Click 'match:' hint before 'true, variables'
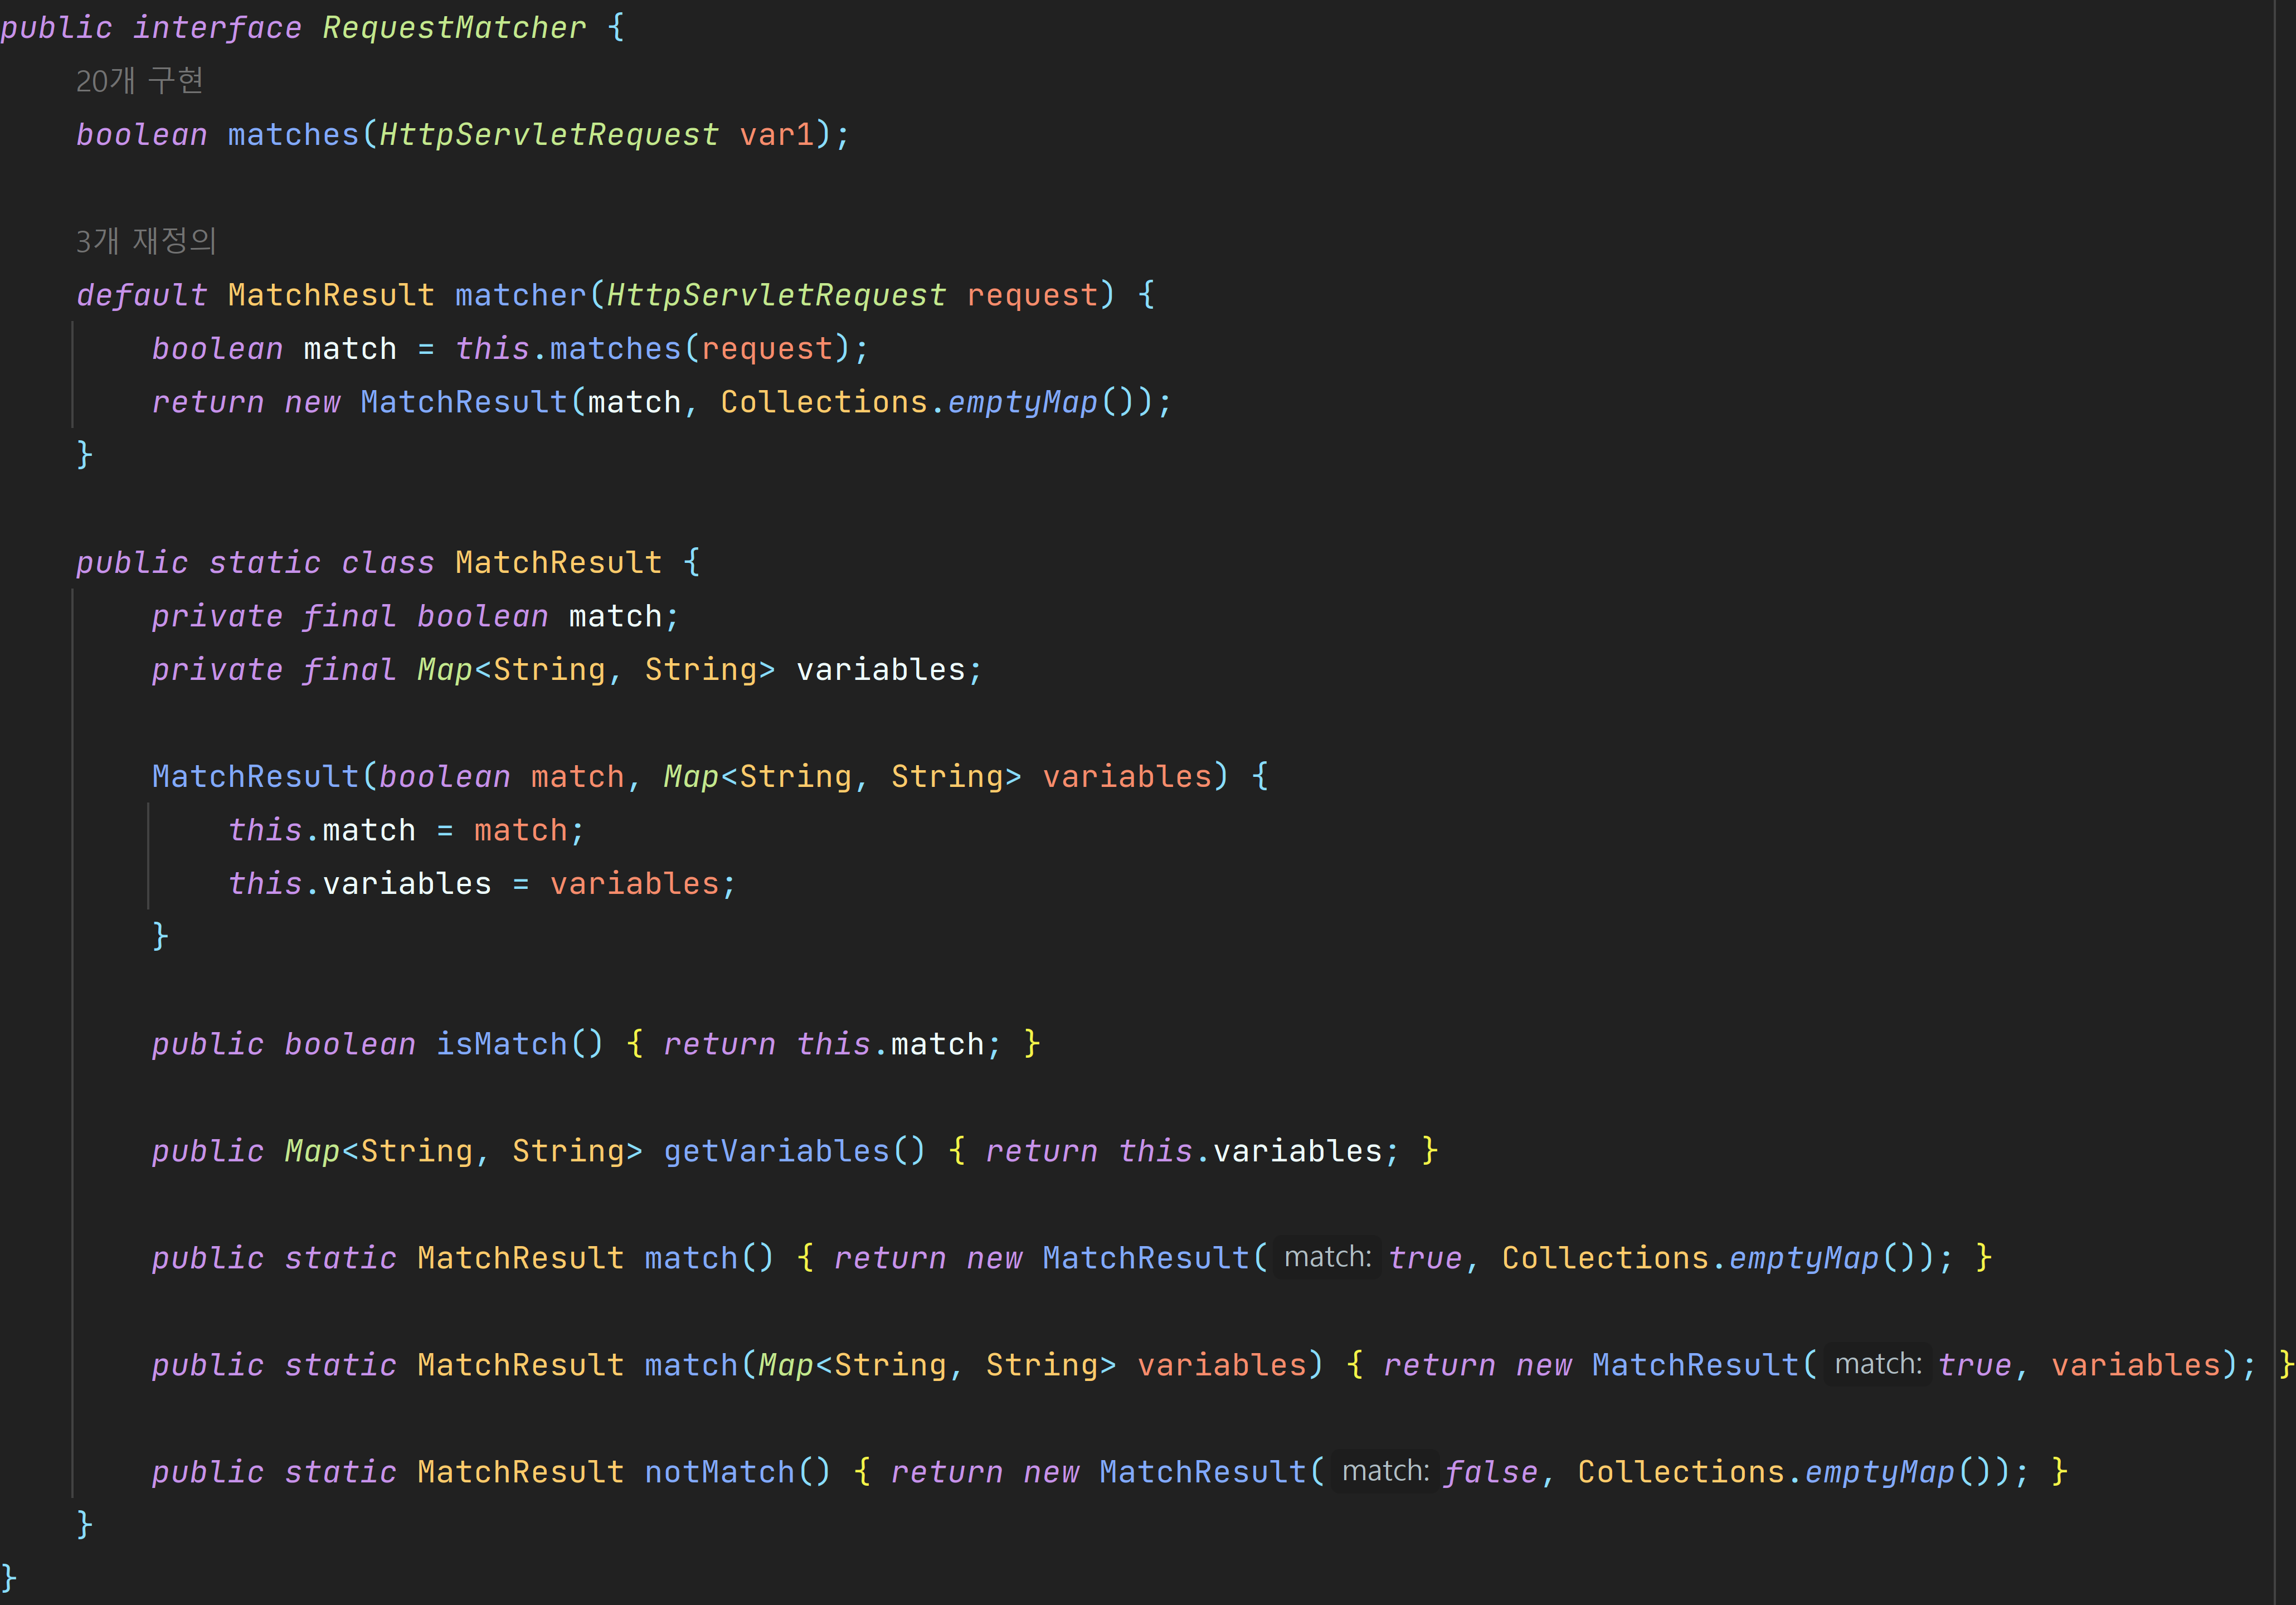Viewport: 2296px width, 1605px height. pyautogui.click(x=1877, y=1364)
